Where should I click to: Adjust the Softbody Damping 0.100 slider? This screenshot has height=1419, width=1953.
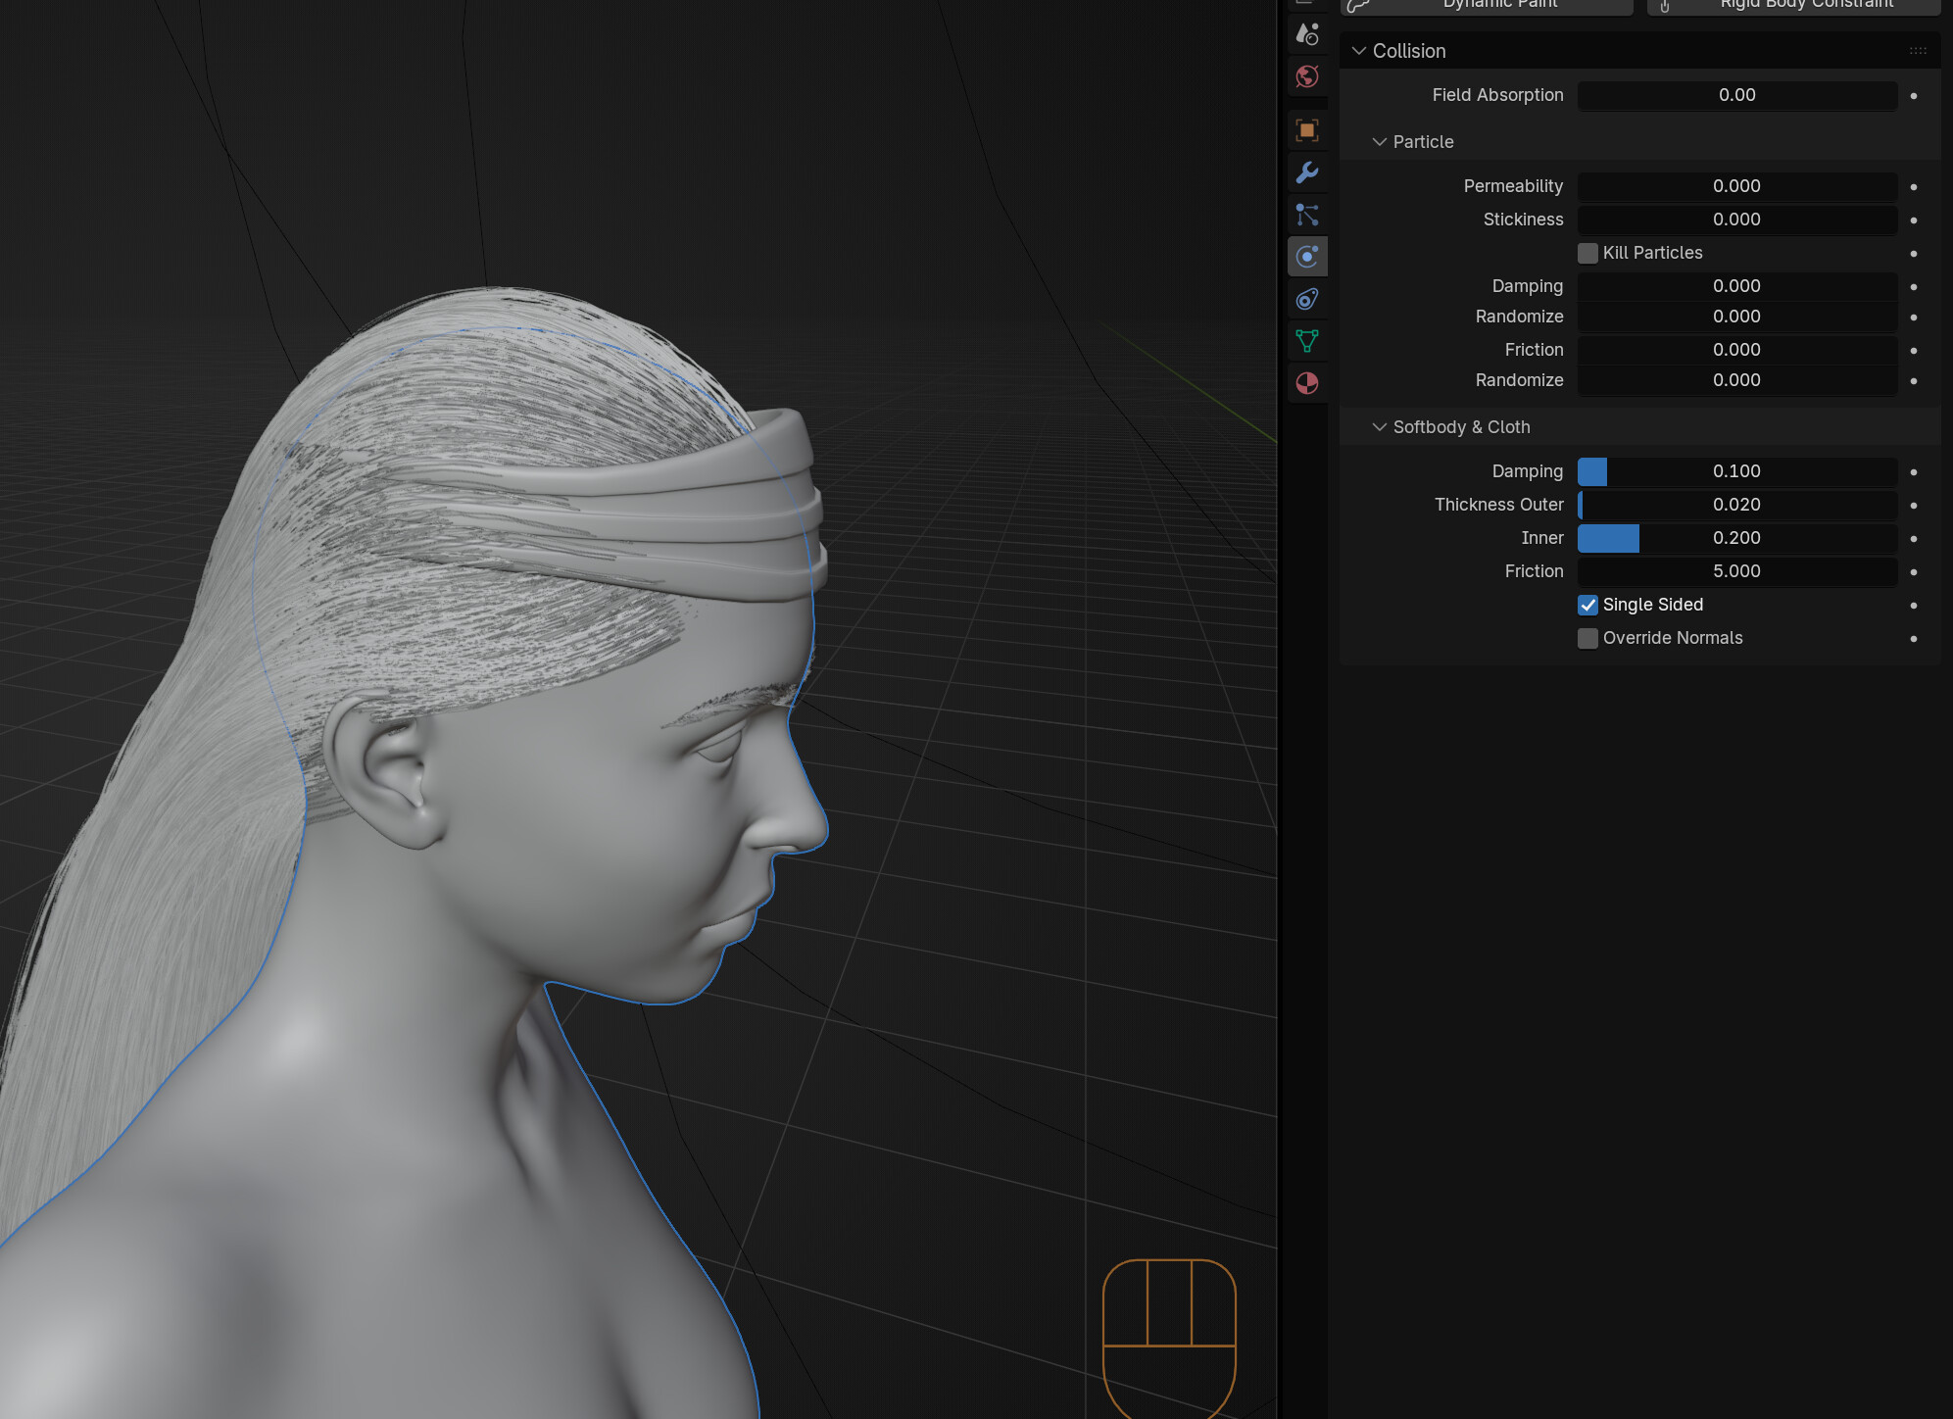[x=1737, y=471]
